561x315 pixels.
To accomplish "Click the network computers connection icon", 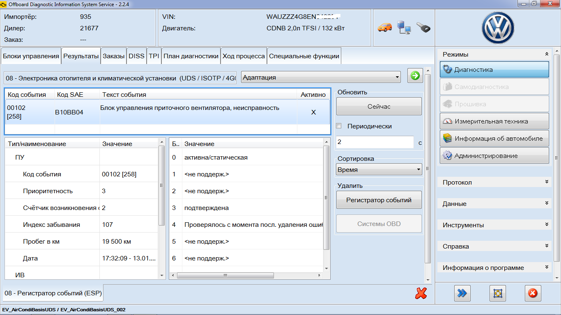I will 405,27.
